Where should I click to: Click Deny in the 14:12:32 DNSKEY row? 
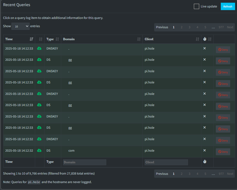223,140
